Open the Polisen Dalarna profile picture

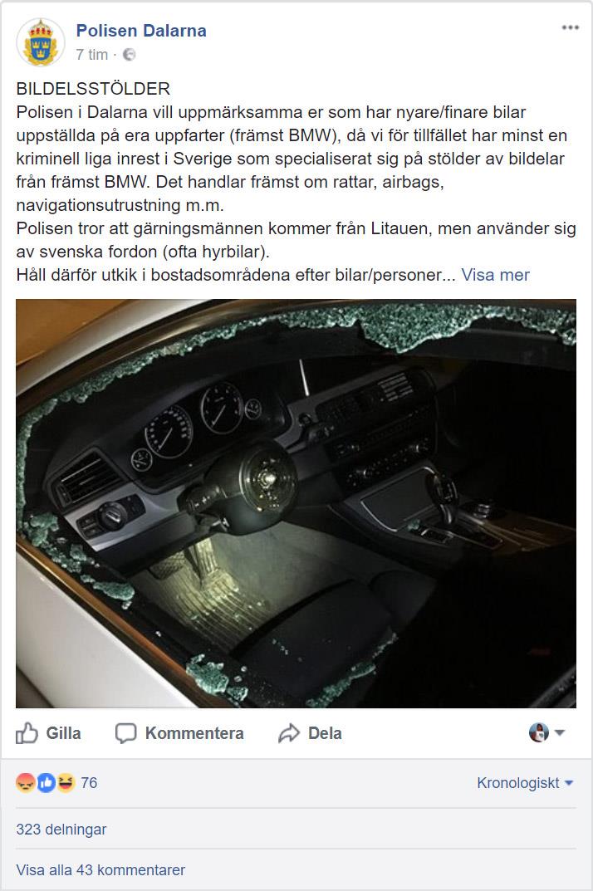tap(41, 42)
